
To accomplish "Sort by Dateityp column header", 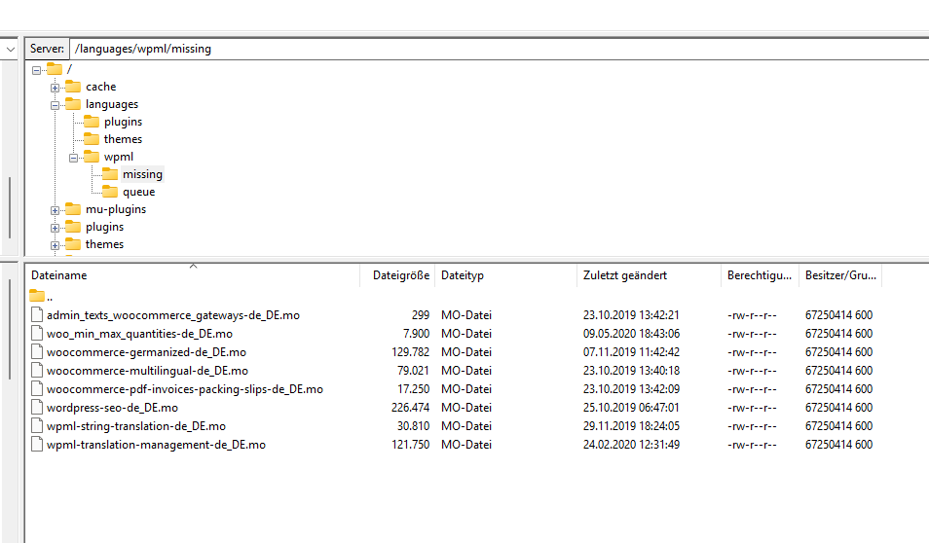I will [x=505, y=275].
